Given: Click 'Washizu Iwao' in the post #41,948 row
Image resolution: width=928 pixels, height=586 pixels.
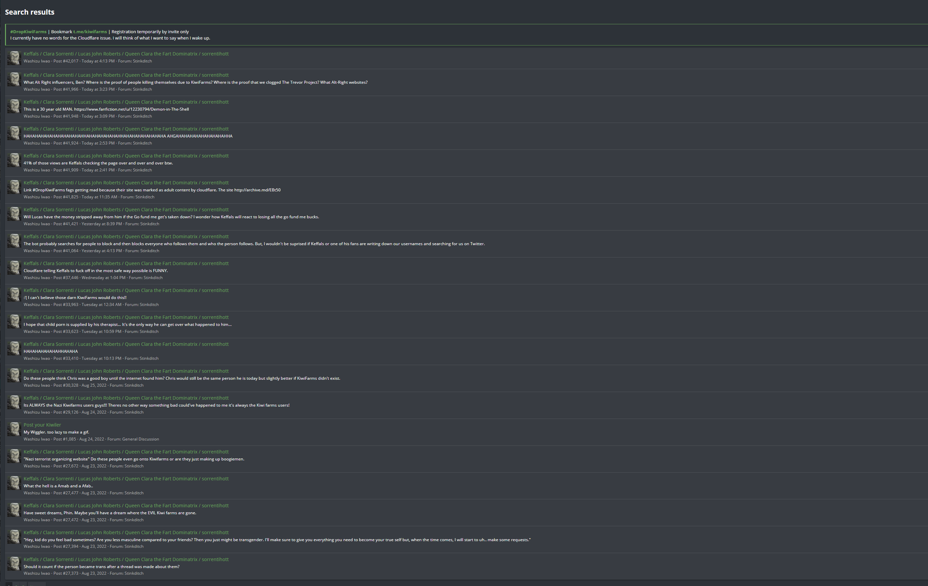Looking at the screenshot, I should pyautogui.click(x=37, y=116).
